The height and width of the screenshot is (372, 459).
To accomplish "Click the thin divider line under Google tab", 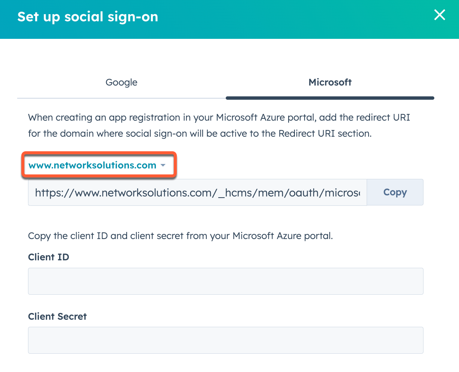I will coord(121,98).
